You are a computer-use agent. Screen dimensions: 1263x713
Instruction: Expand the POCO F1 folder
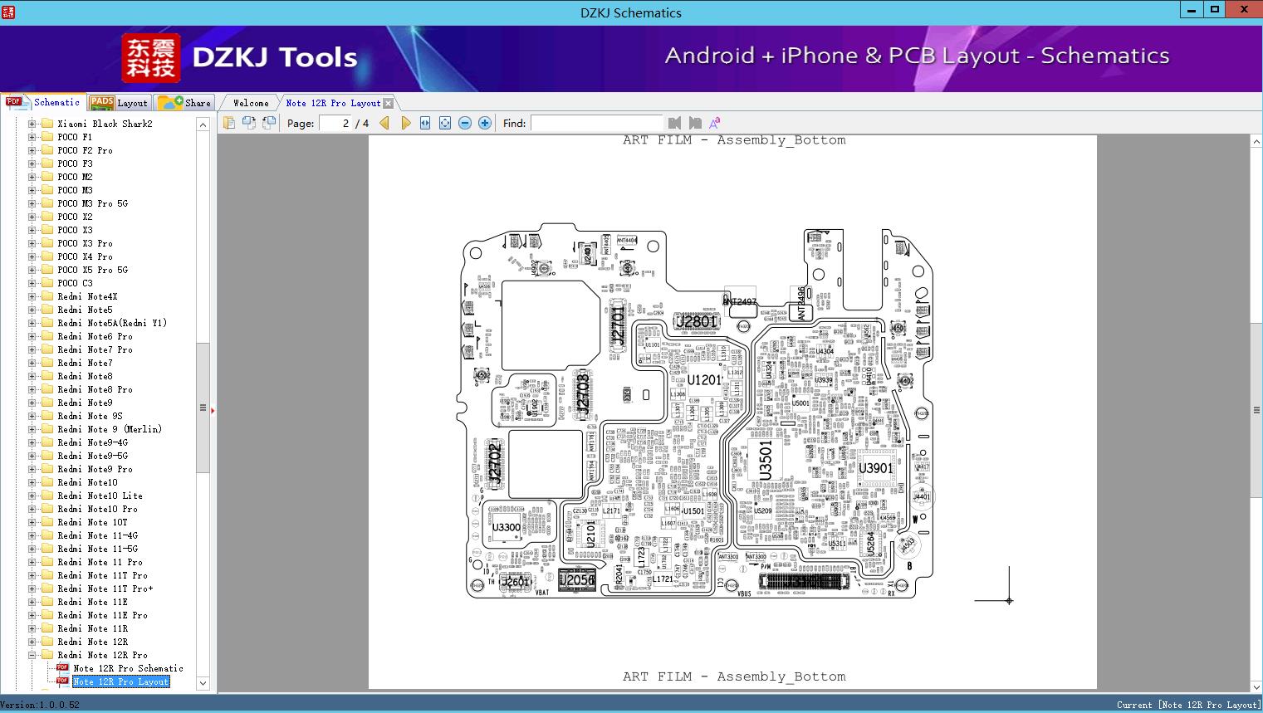click(32, 137)
